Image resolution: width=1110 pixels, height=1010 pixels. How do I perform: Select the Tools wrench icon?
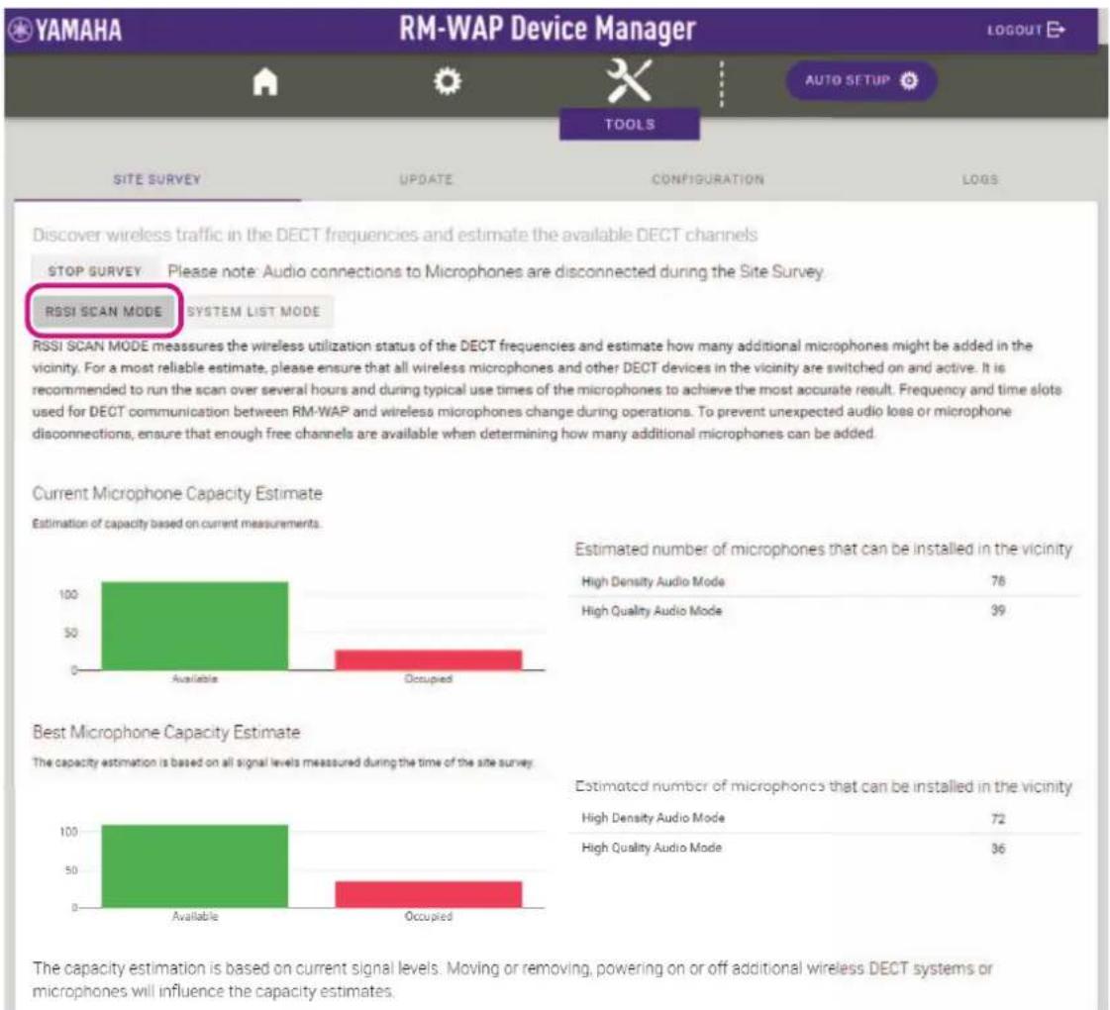click(630, 80)
